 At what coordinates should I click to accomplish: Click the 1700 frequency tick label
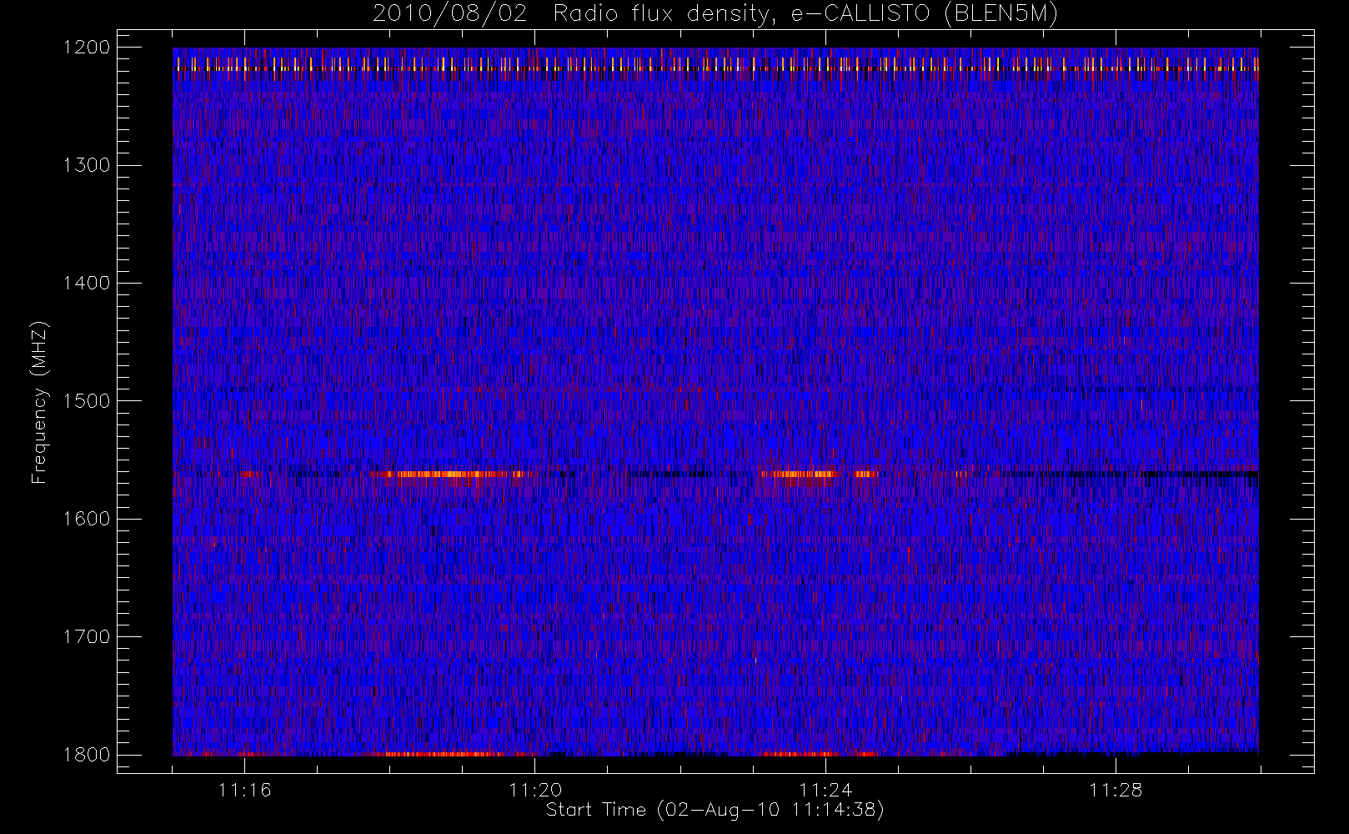point(87,637)
